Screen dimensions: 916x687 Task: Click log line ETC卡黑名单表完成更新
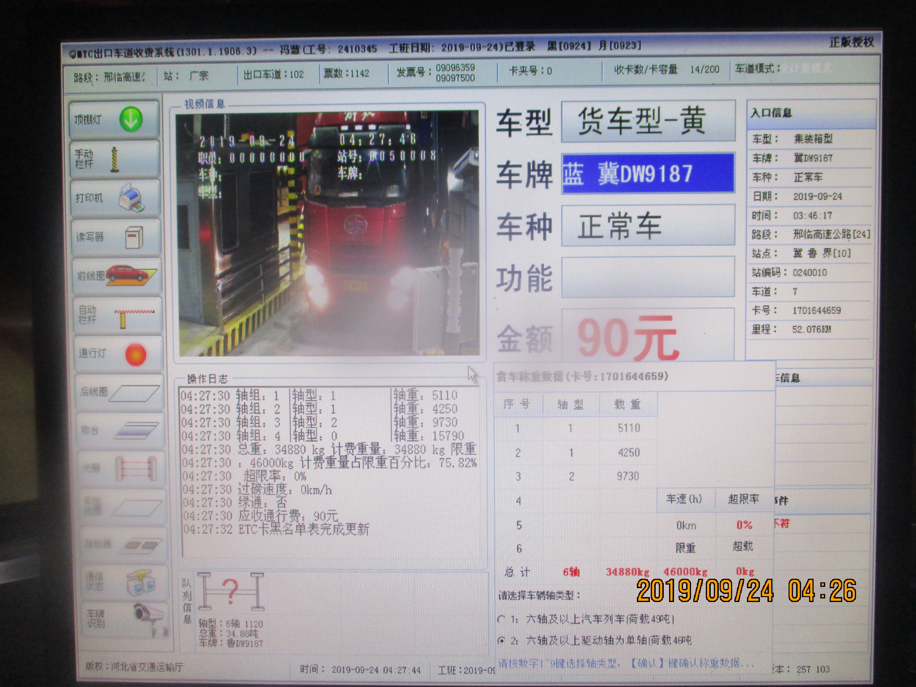276,530
